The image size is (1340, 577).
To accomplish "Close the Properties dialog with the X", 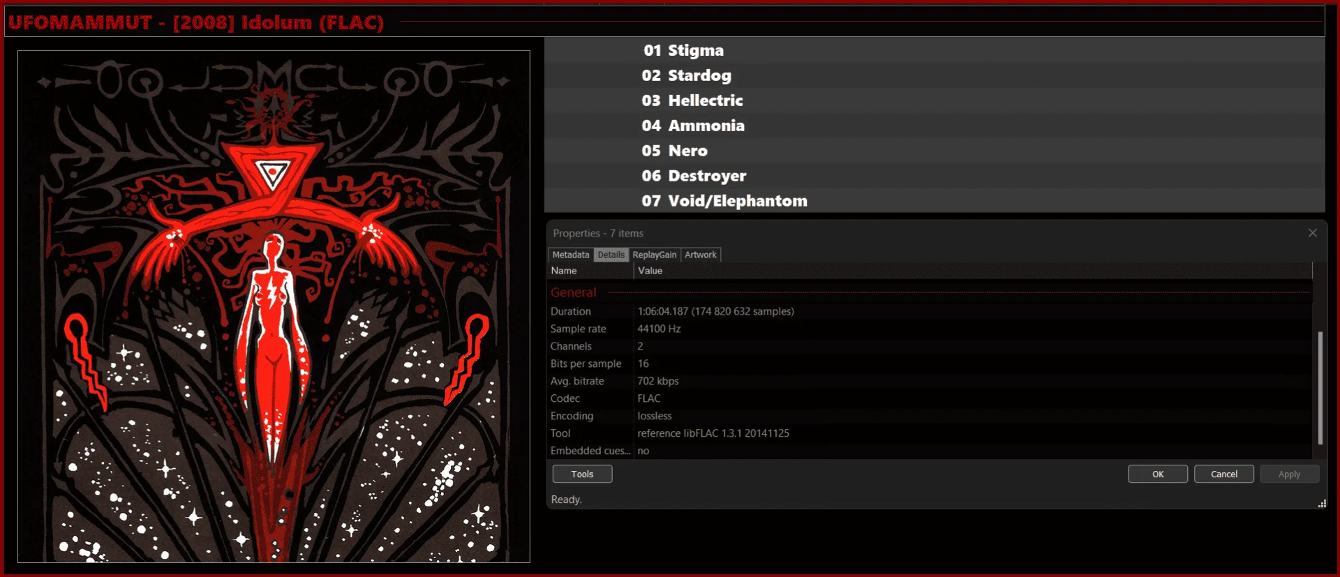I will [1312, 233].
